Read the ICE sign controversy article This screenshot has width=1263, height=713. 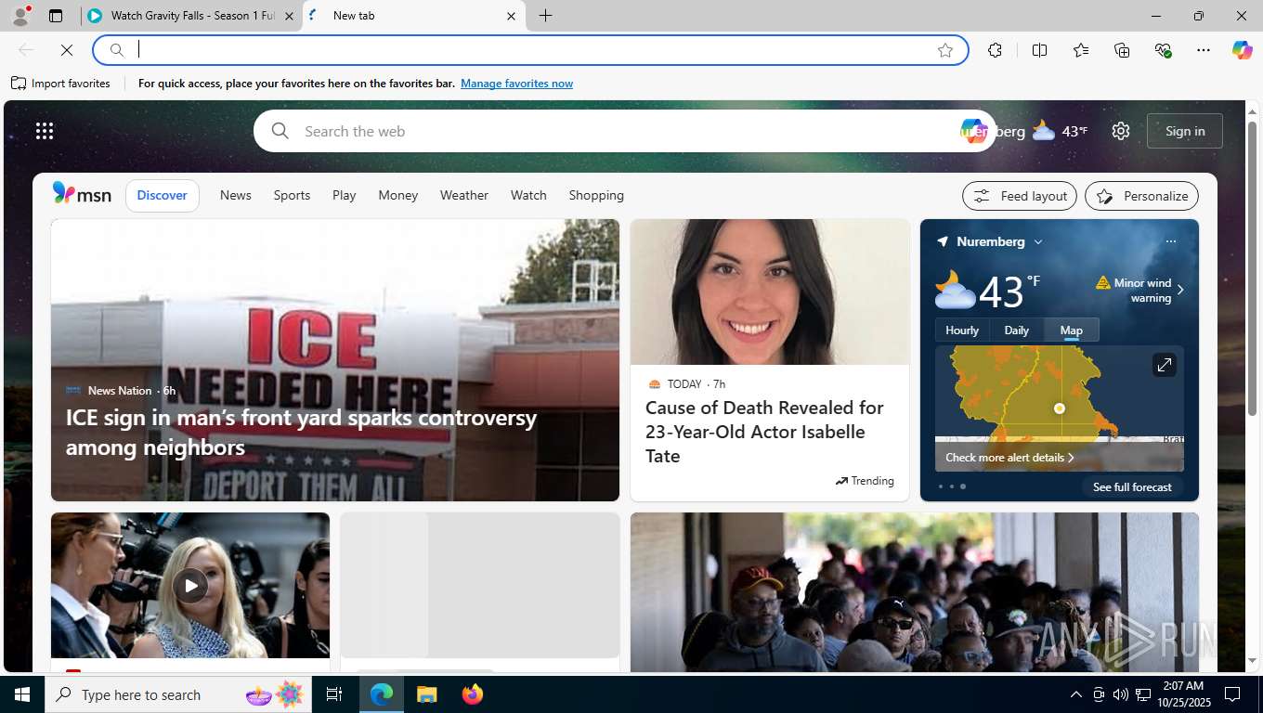coord(301,433)
